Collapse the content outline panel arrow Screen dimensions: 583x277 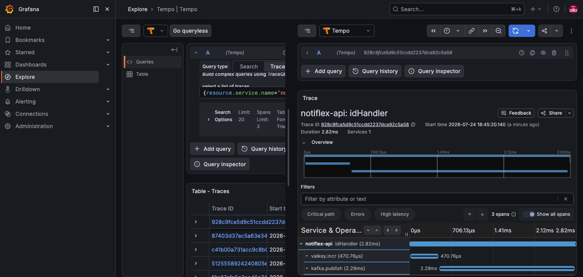[174, 50]
